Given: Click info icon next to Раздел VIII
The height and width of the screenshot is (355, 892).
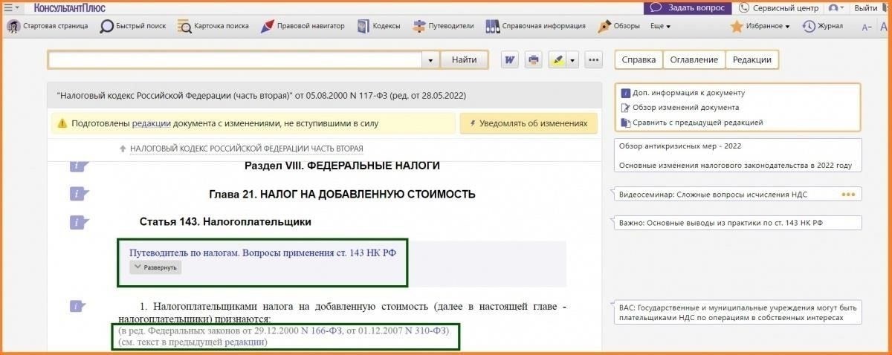Looking at the screenshot, I should coord(78,166).
